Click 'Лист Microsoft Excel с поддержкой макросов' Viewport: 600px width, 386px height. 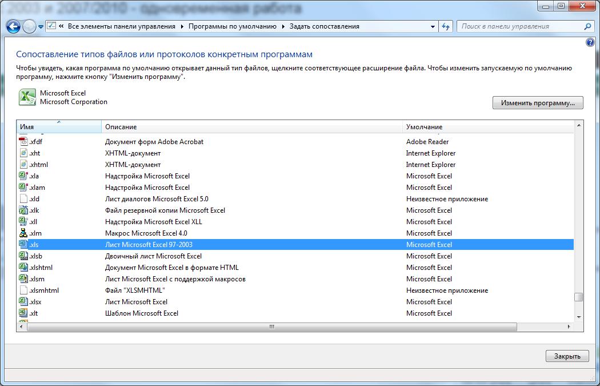(175, 279)
